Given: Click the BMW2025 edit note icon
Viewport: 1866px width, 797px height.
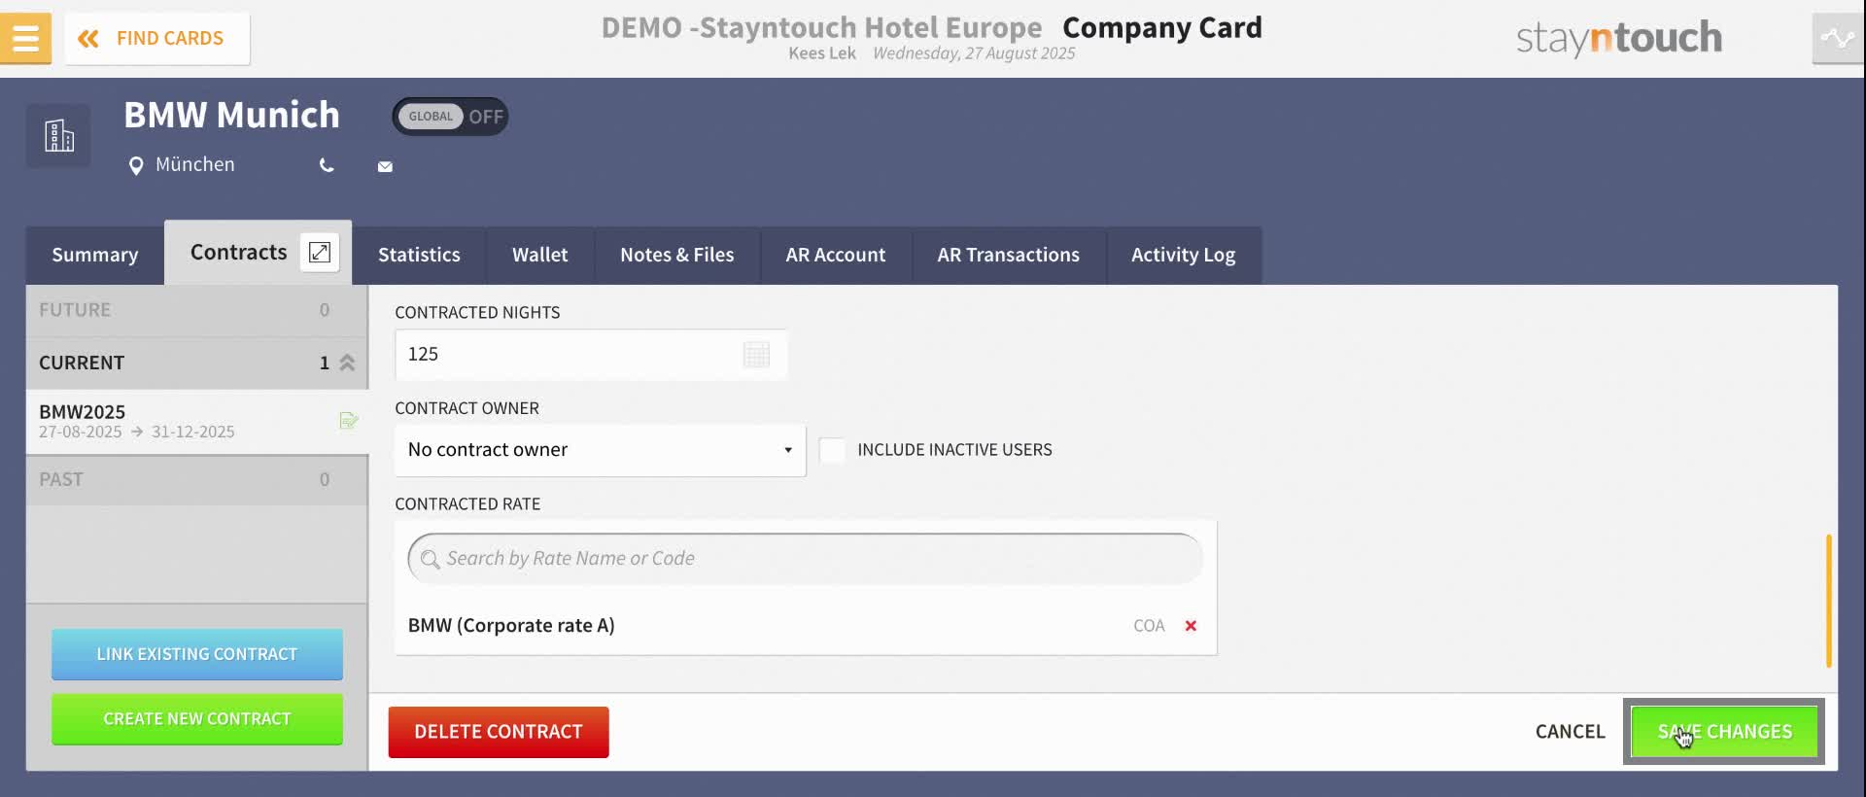Looking at the screenshot, I should tap(349, 421).
